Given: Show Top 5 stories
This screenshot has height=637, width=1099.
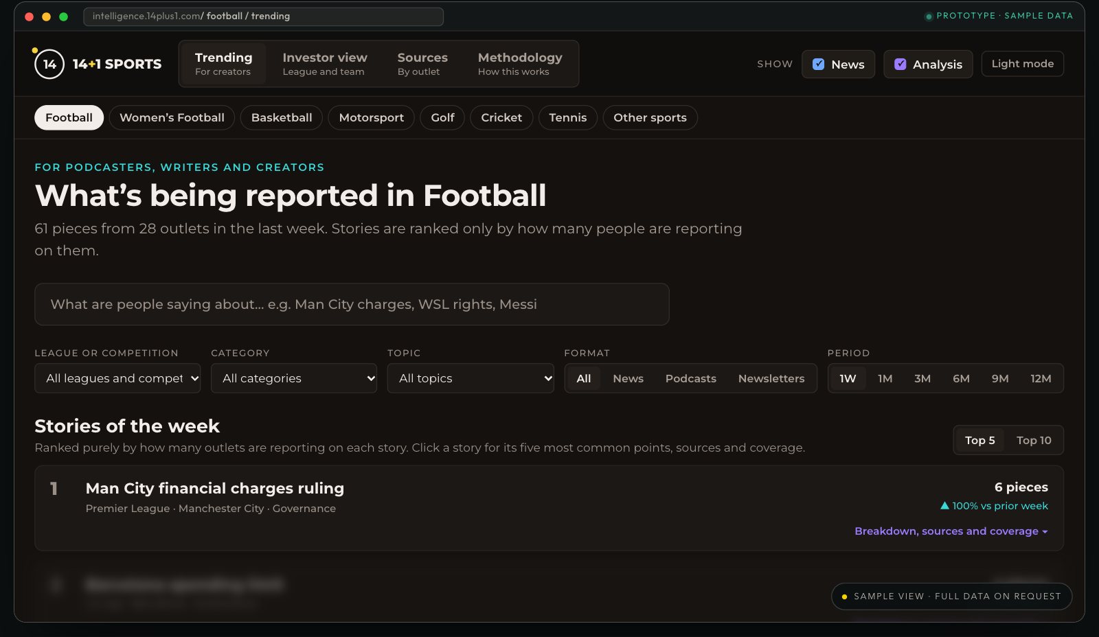Looking at the screenshot, I should point(979,440).
